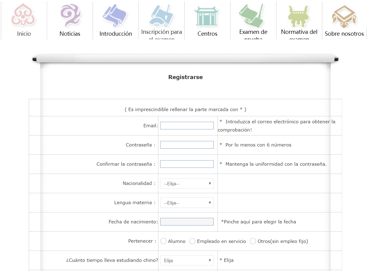
Task: Click the Sobre nosotros text link
Action: pos(344,34)
